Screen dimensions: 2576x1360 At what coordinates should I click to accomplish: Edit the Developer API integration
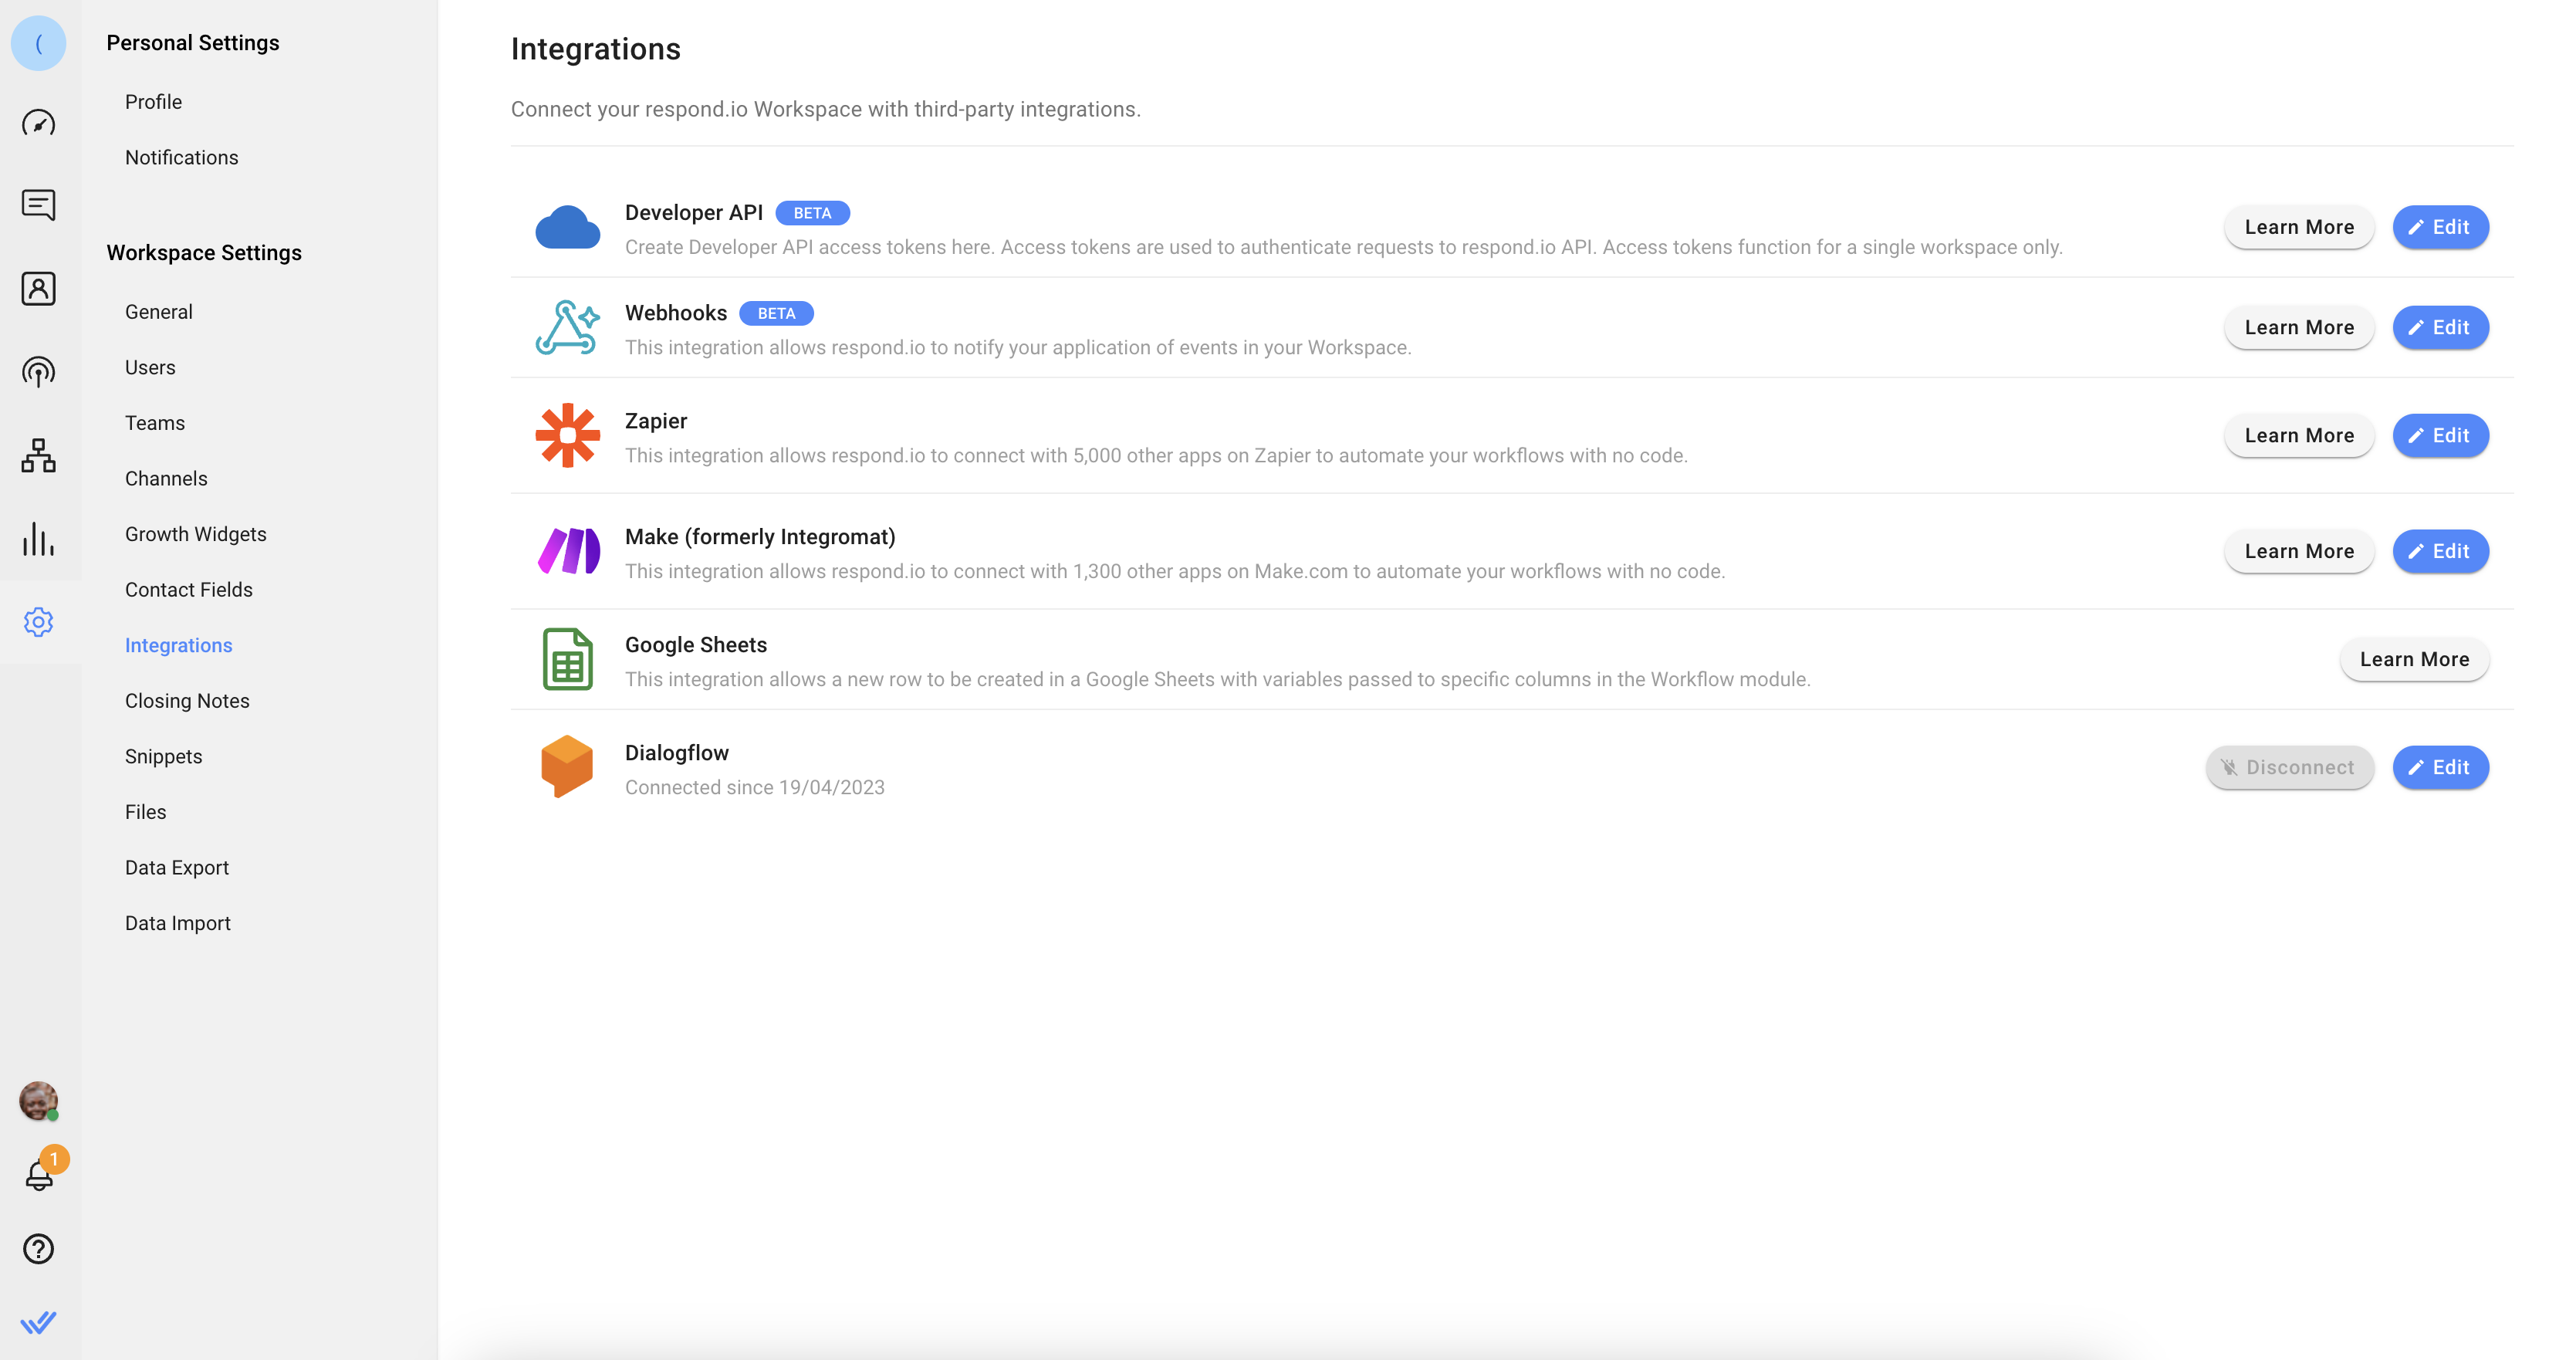[x=2440, y=227]
